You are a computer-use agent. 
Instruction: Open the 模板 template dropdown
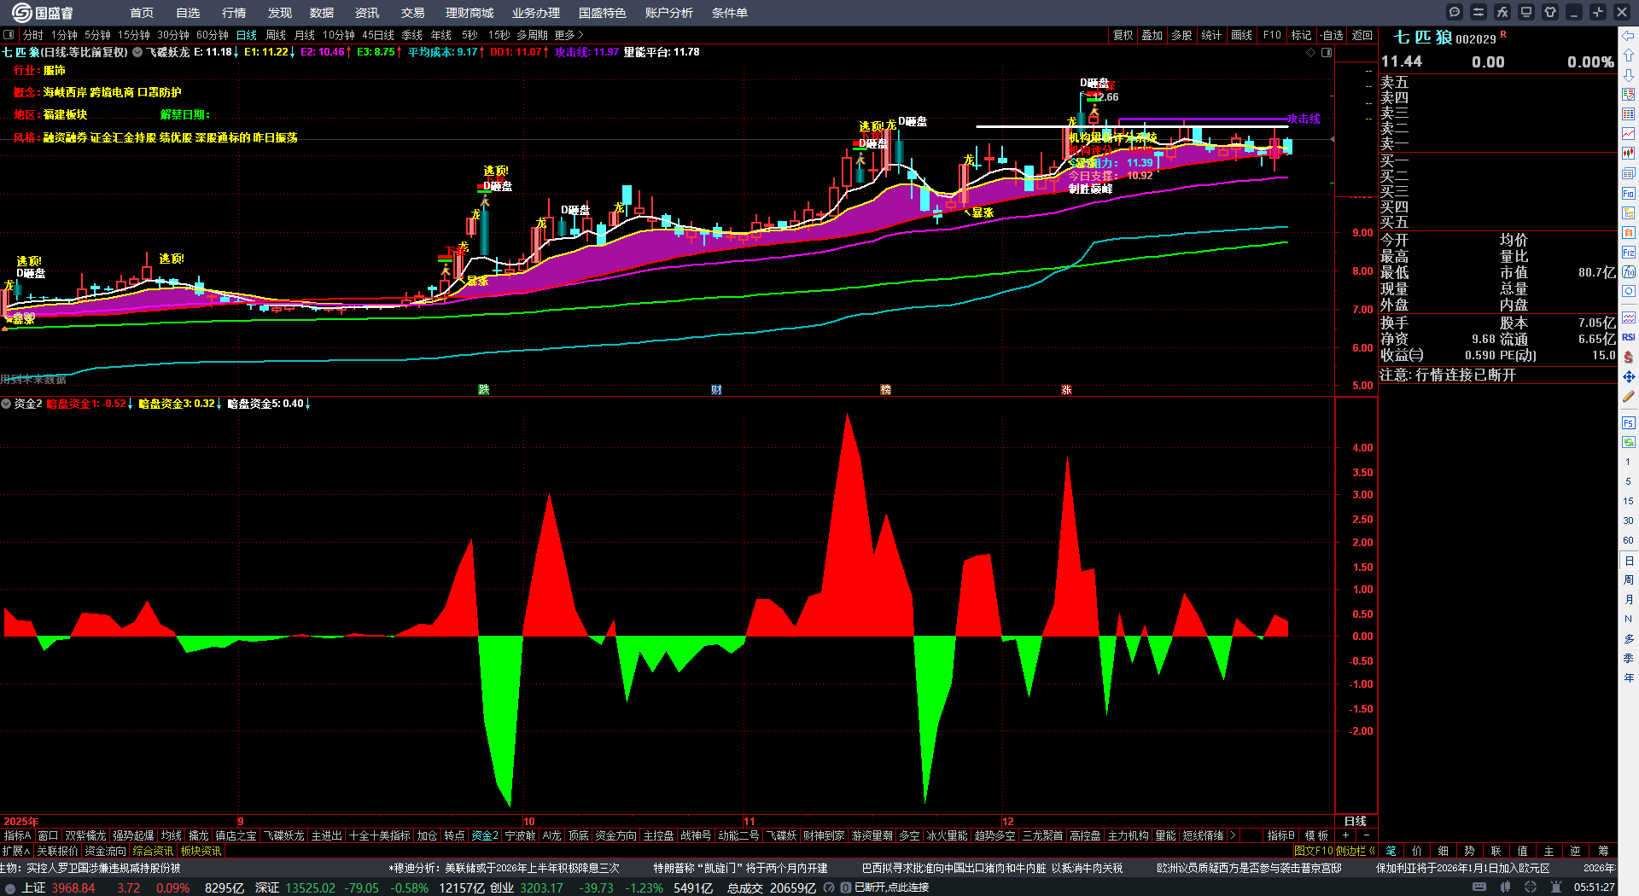1316,835
